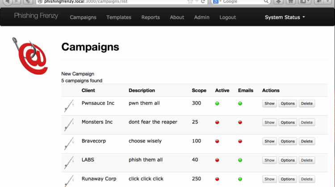
Task: Open browser downloads arrow icon
Action: click(278, 2)
